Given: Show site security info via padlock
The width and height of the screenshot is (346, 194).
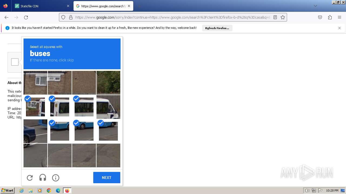Looking at the screenshot, I should pyautogui.click(x=71, y=17).
